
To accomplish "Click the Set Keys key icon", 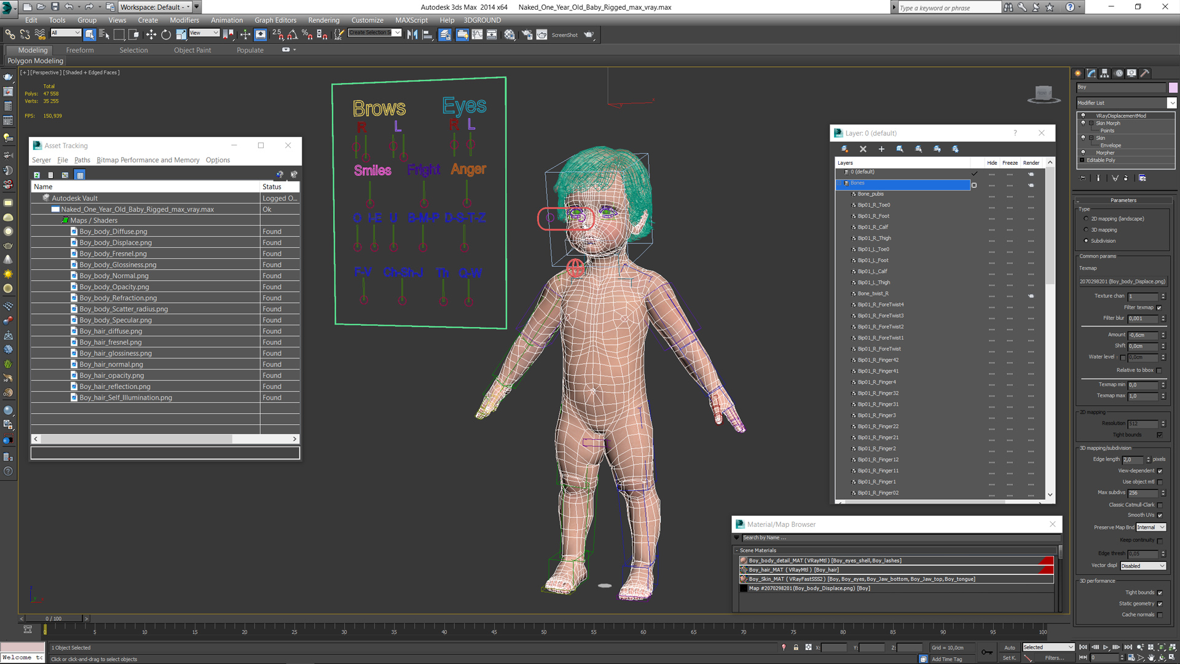I will [x=986, y=652].
